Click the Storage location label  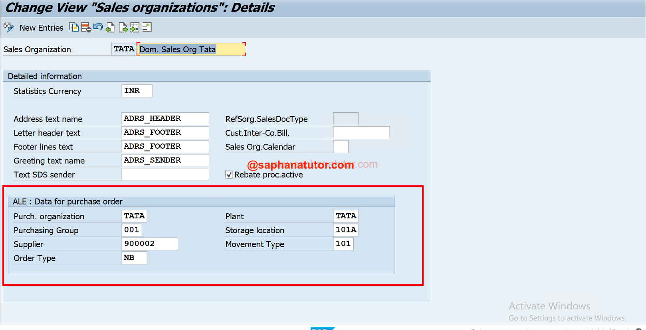[255, 230]
